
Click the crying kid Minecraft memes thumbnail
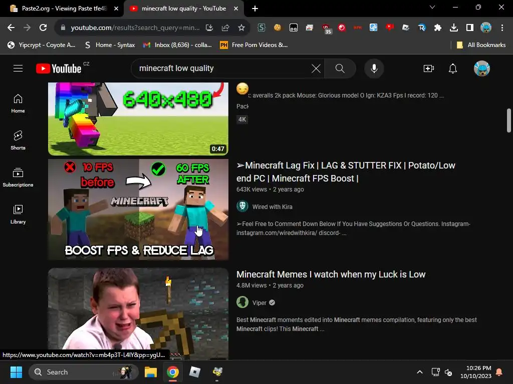(138, 313)
